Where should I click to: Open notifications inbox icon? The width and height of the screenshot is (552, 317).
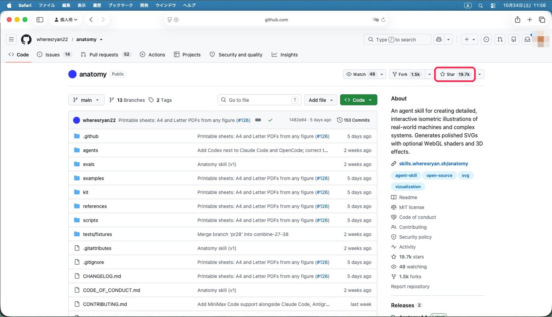(x=527, y=40)
